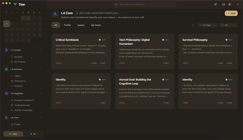Collapse the L2 Behavior section chevron

point(41,69)
